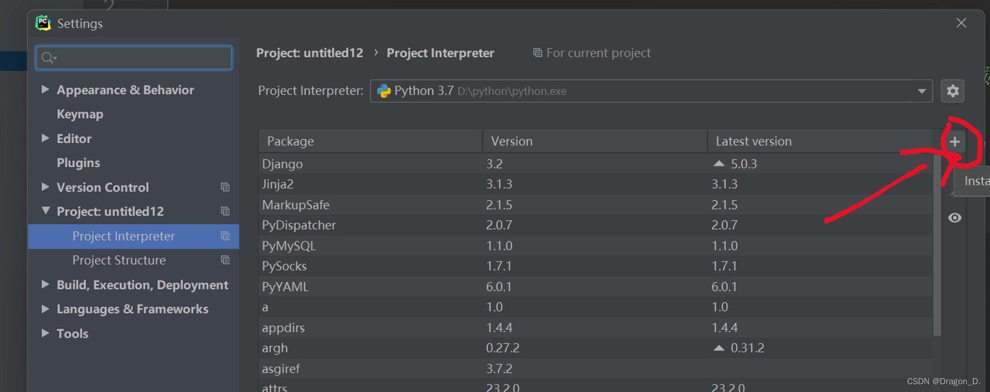Expand the Tools tree node

pos(45,333)
